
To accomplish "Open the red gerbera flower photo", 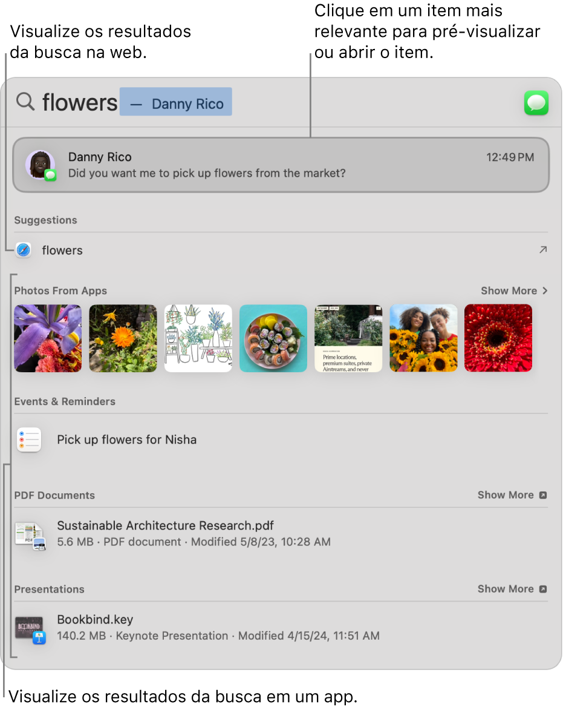I will [498, 338].
